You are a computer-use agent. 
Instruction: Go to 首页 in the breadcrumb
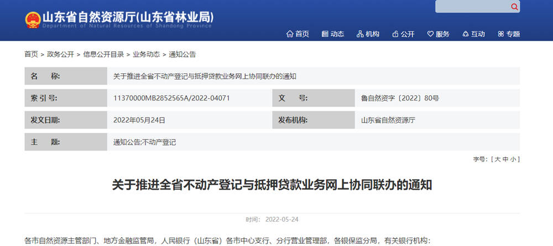31,54
